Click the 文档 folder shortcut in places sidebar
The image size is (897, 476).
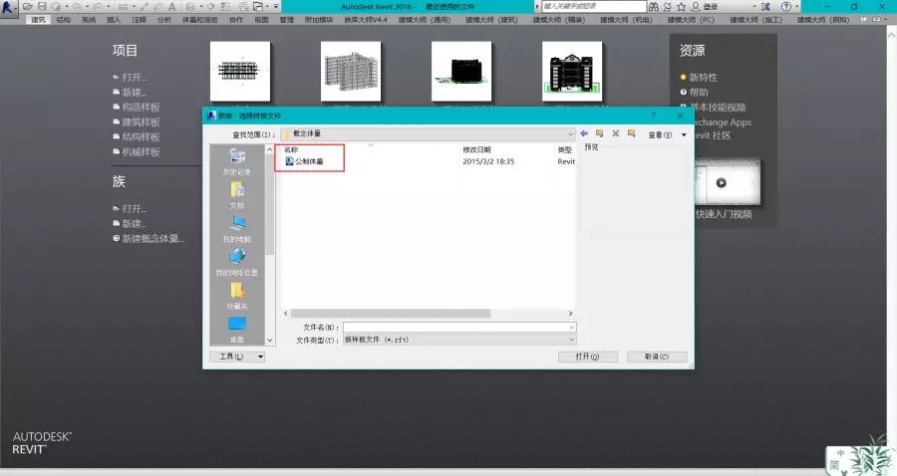tap(237, 195)
